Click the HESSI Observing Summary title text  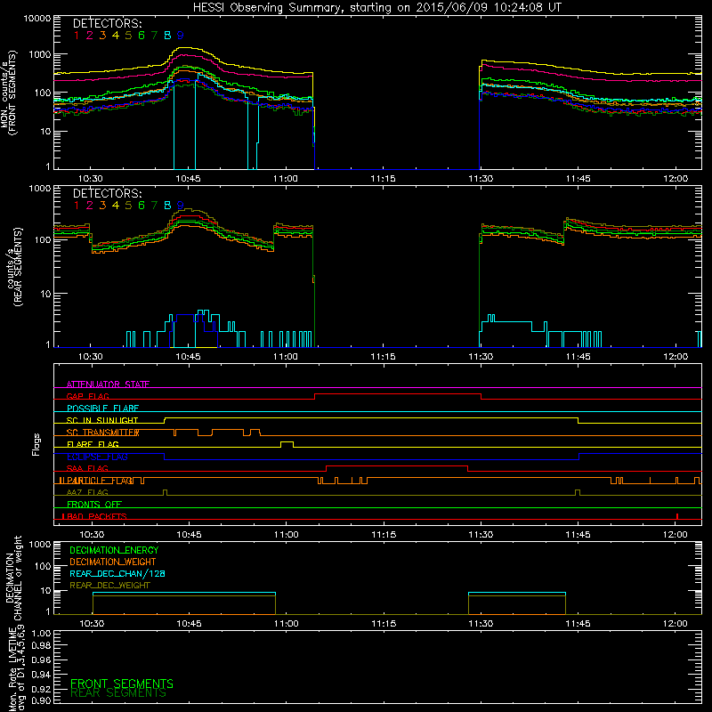click(x=376, y=7)
